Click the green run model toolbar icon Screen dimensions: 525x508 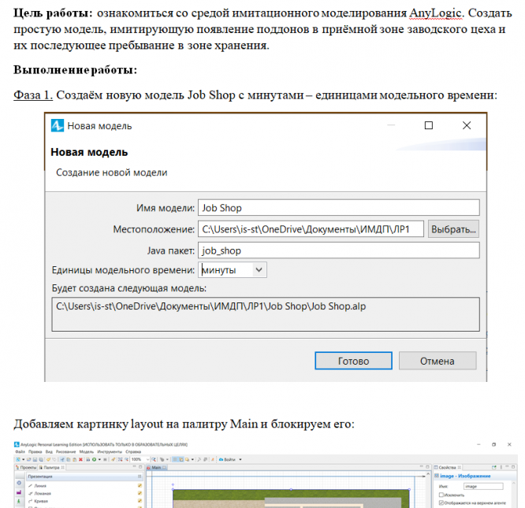click(x=94, y=459)
